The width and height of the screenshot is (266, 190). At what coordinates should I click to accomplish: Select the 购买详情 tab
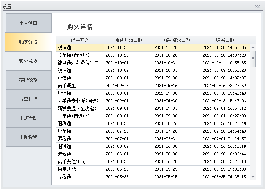tap(28, 42)
